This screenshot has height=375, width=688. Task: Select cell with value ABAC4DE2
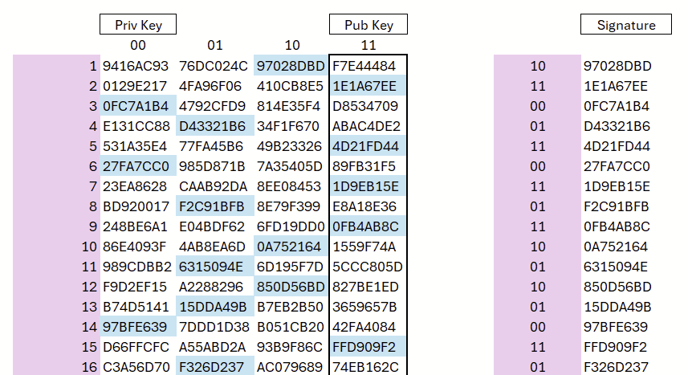pyautogui.click(x=366, y=126)
